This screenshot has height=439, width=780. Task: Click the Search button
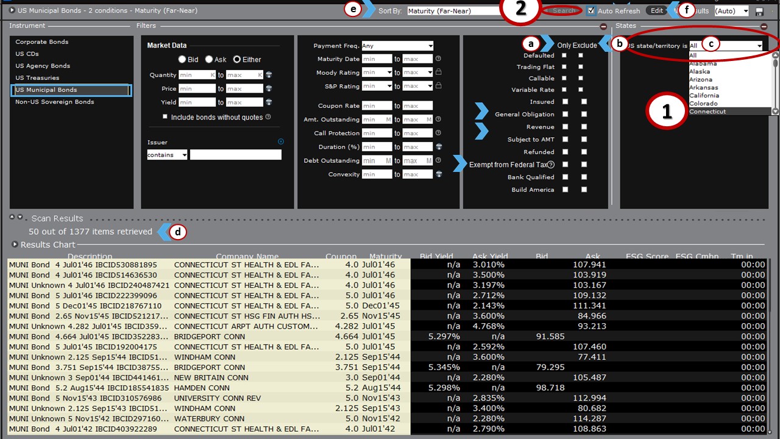coord(563,10)
